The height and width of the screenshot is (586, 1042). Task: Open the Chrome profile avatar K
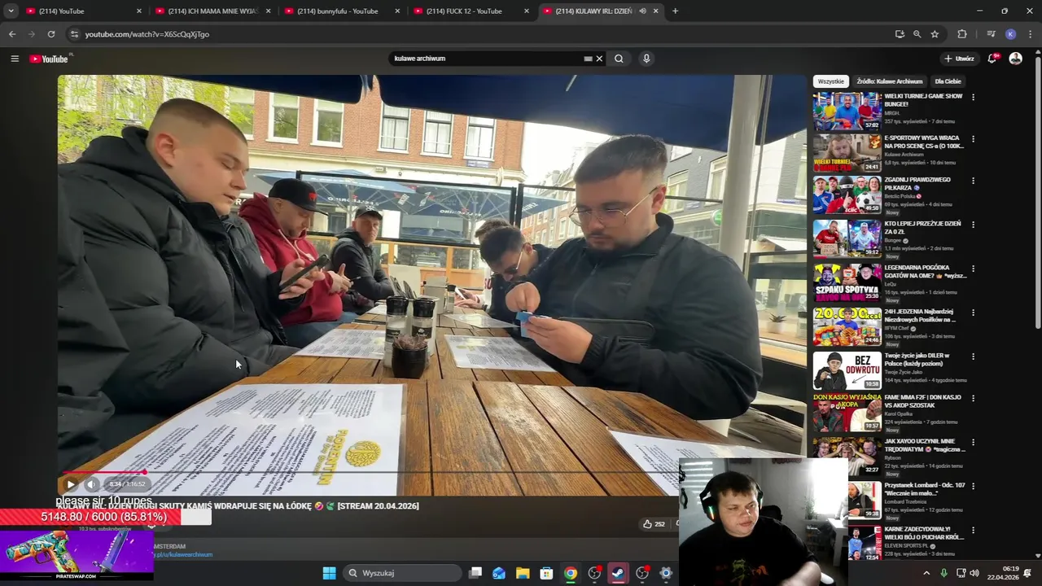point(1010,34)
